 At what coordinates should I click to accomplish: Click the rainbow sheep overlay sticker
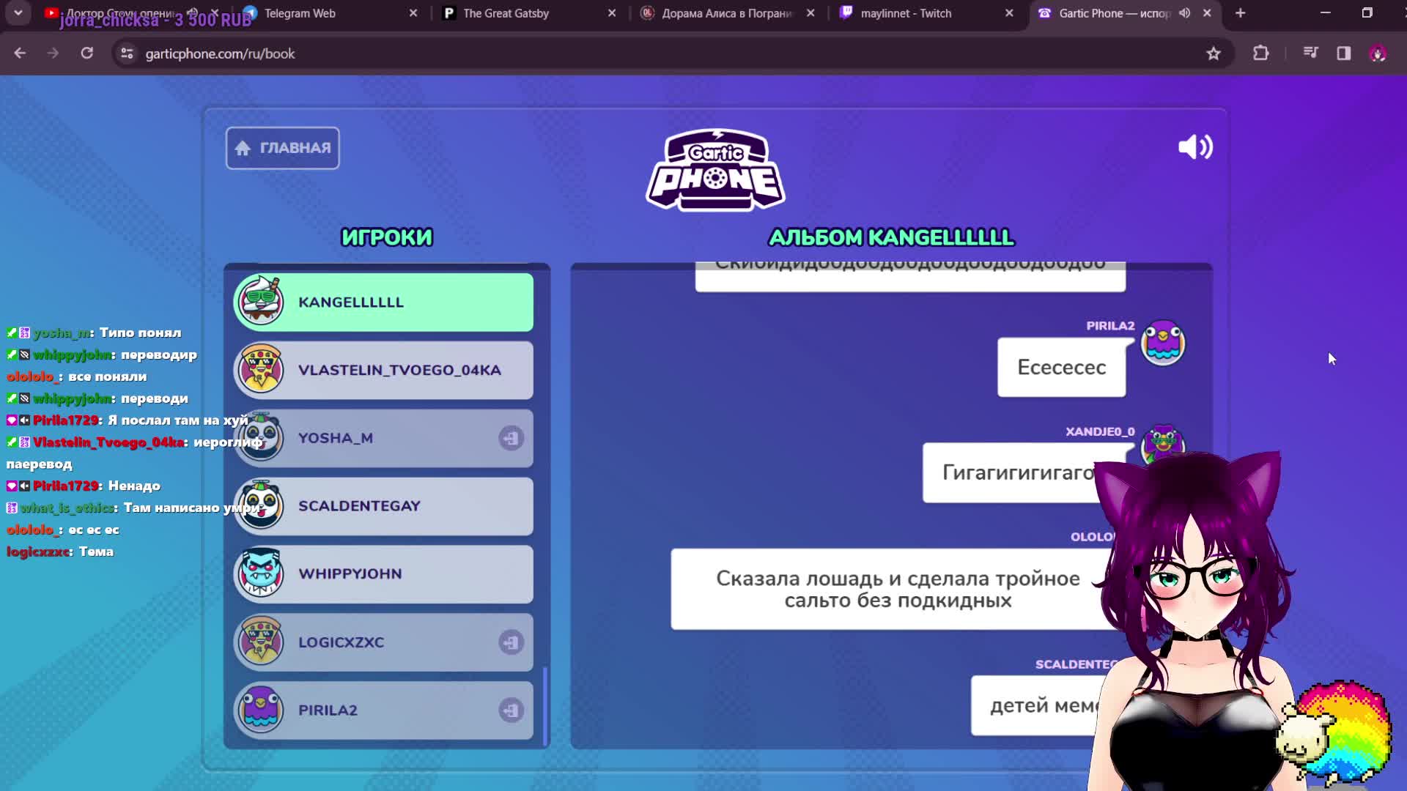(x=1335, y=732)
